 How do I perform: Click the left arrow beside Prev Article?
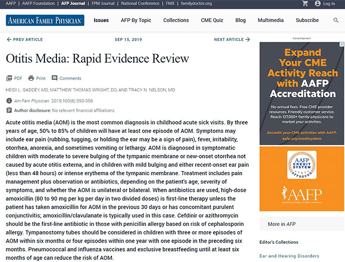pyautogui.click(x=9, y=39)
